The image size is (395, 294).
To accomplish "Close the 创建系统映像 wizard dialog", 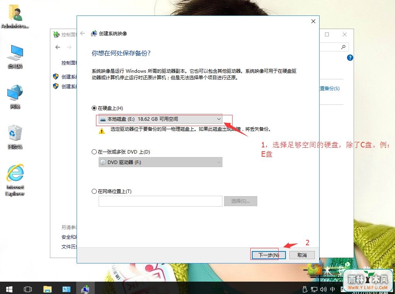I will click(313, 21).
